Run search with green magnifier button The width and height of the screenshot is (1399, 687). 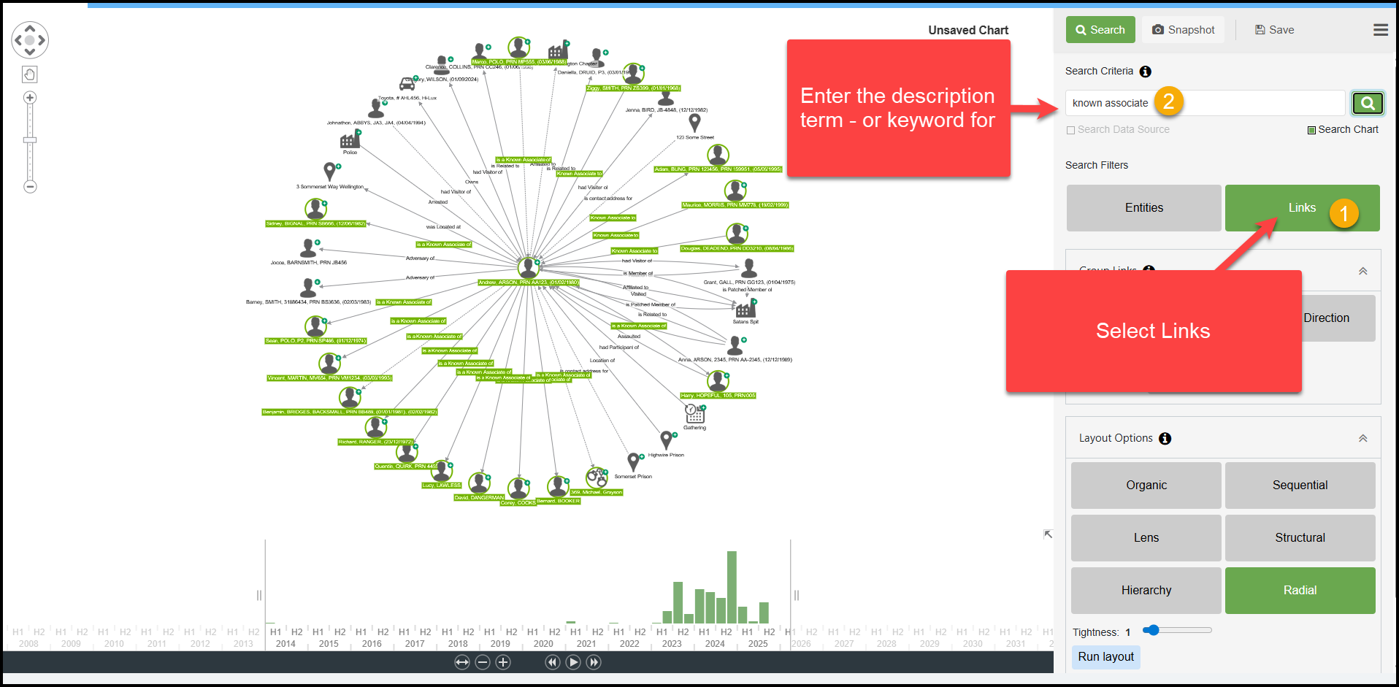tap(1367, 103)
